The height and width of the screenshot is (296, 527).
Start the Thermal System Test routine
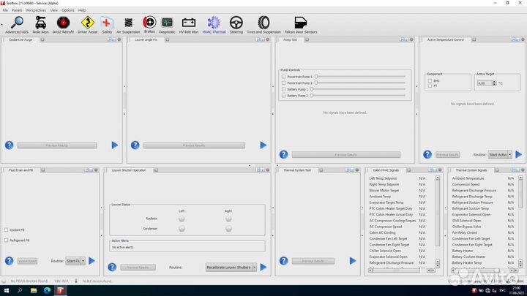click(353, 261)
